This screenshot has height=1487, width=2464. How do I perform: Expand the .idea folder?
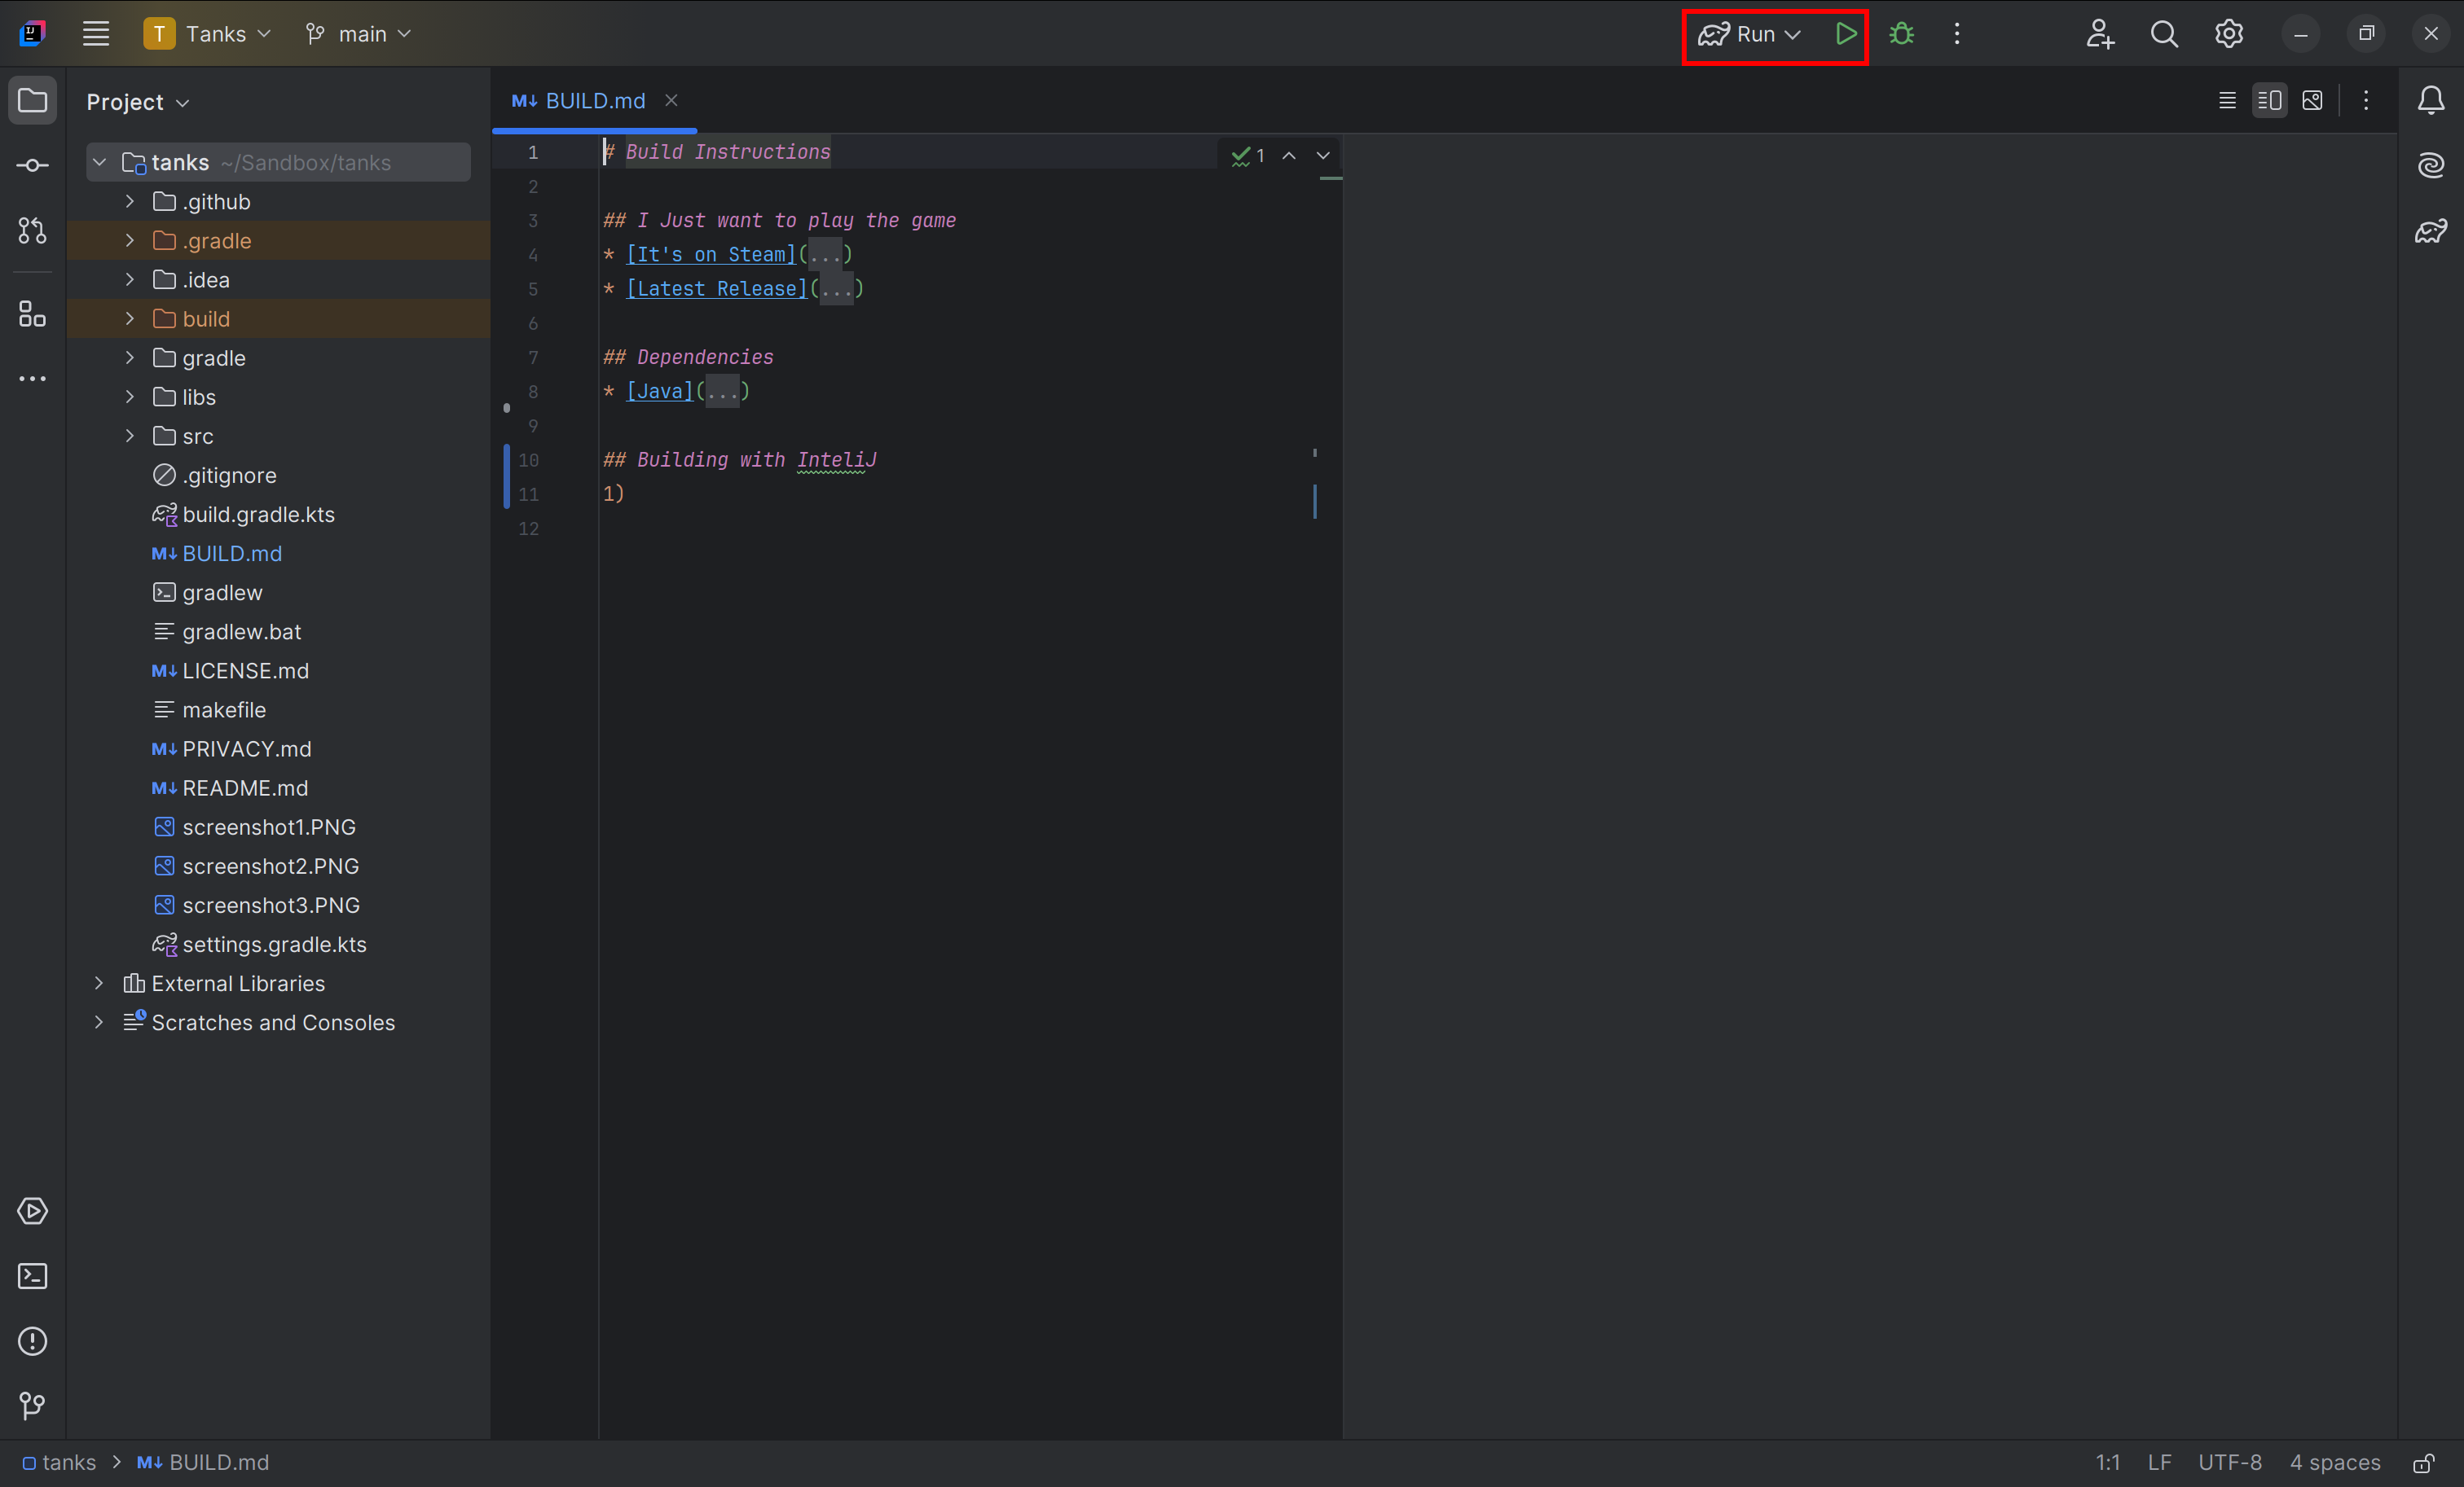click(x=130, y=280)
